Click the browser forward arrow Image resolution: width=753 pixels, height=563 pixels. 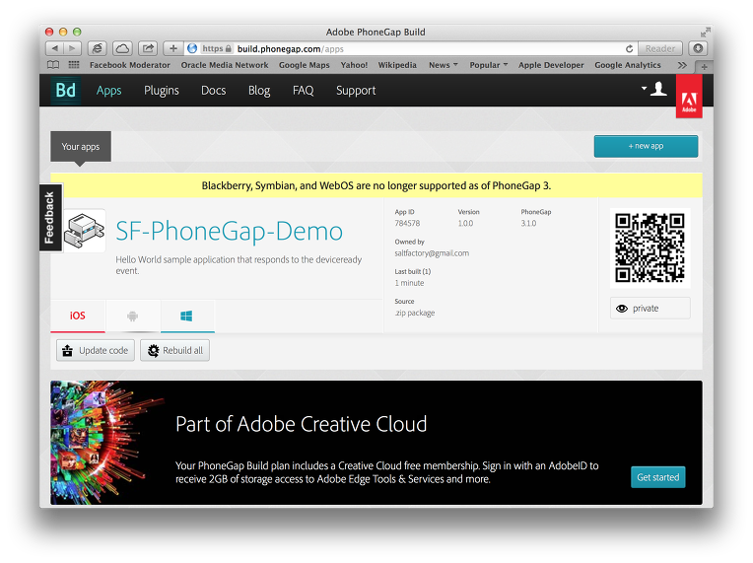coord(72,48)
